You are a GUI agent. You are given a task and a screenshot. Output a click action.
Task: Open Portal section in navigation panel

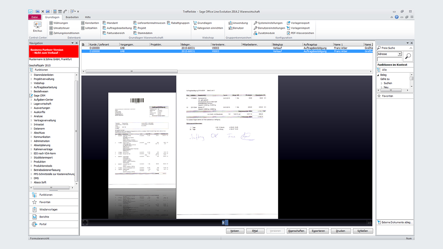click(x=54, y=224)
